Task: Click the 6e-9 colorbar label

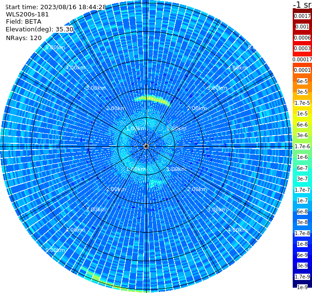Action: [x=302, y=255]
